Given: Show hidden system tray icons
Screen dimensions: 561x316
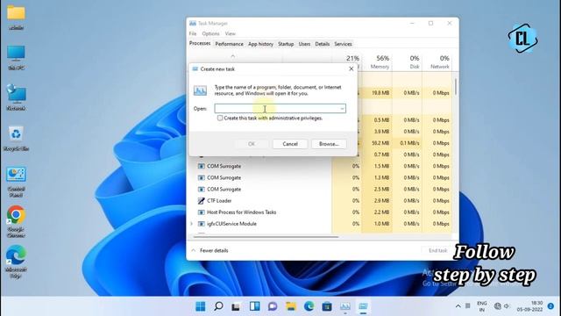Looking at the screenshot, I should (458, 306).
